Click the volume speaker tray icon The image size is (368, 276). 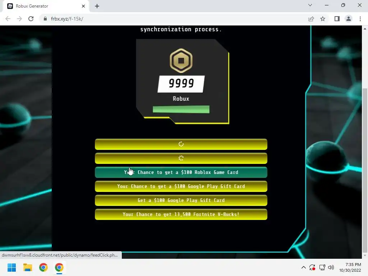coord(331,267)
